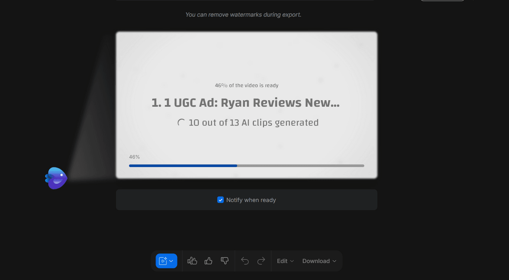Open the Edit menu

[x=282, y=261]
